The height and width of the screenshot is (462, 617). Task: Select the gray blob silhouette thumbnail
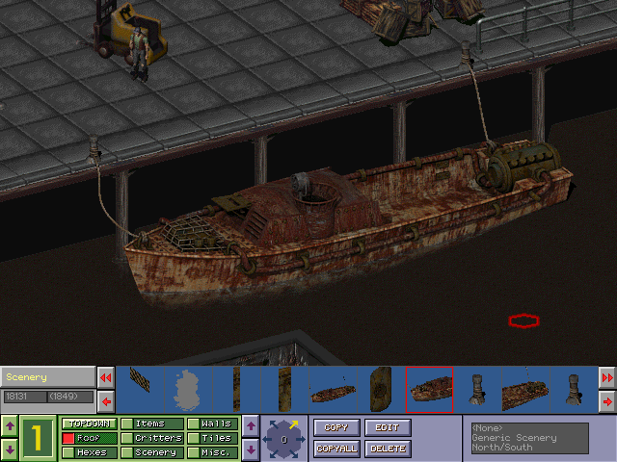click(x=188, y=389)
